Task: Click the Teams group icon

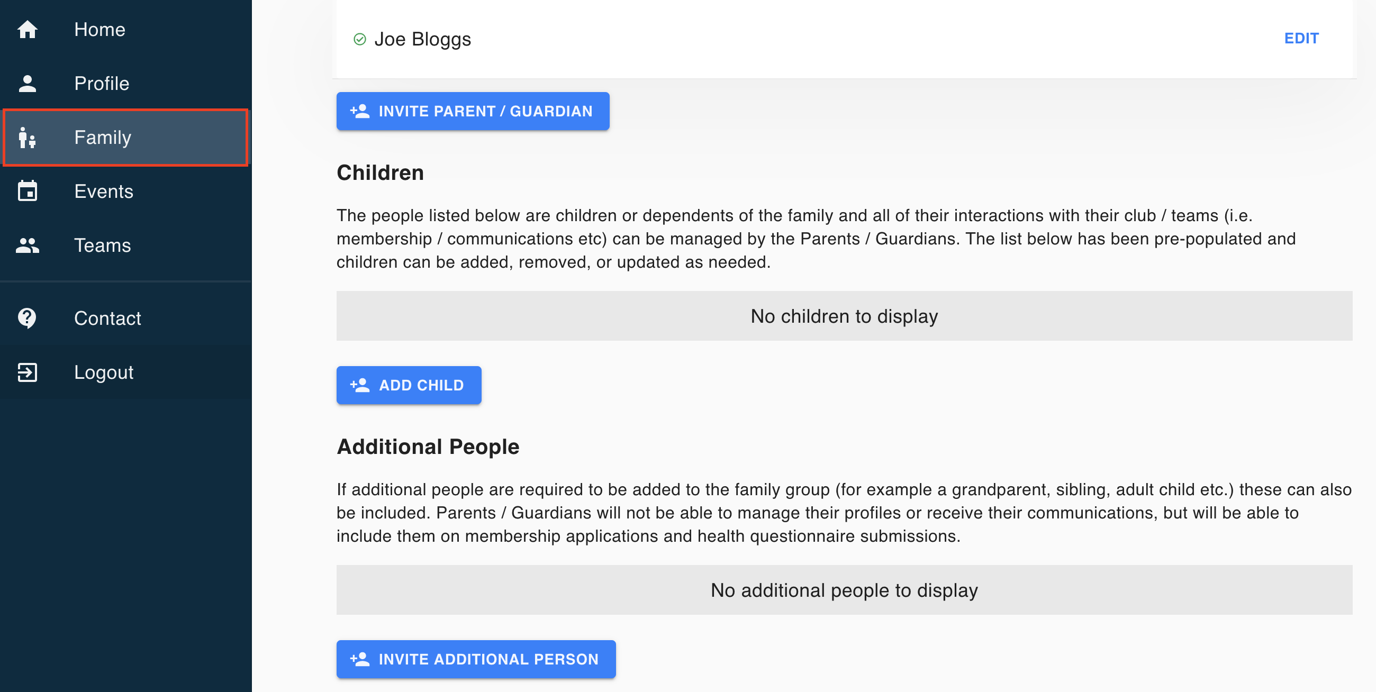Action: click(x=27, y=245)
